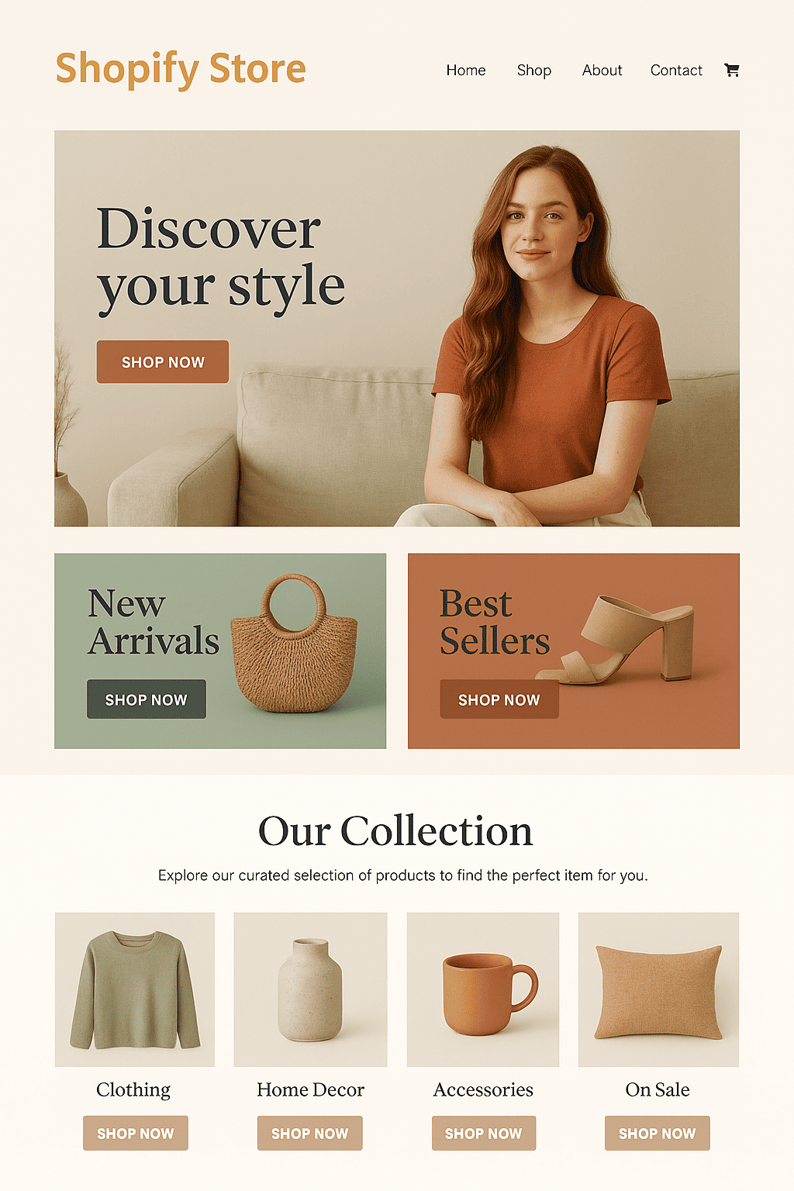Click SHOP NOW under Accessories

pyautogui.click(x=484, y=1133)
